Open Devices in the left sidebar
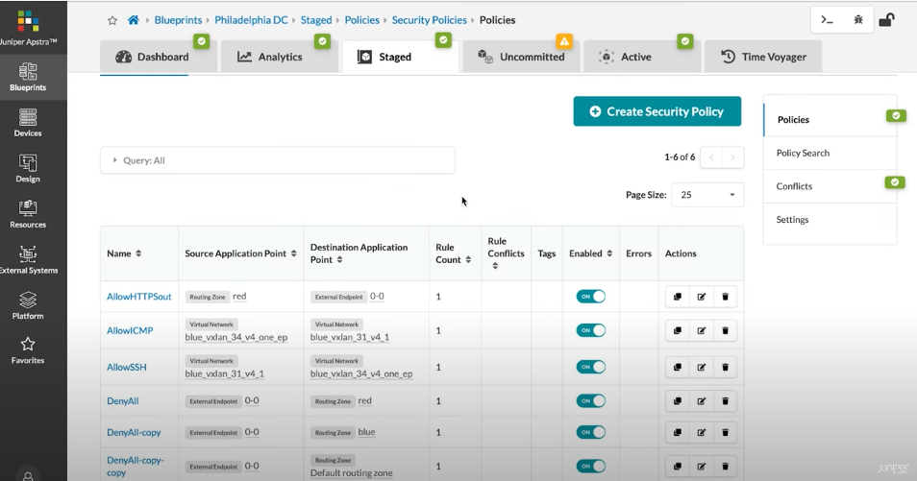Image resolution: width=917 pixels, height=481 pixels. tap(28, 122)
